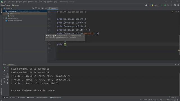Click the greyed Stop icon in top toolbar
180x101 pixels.
click(171, 5)
